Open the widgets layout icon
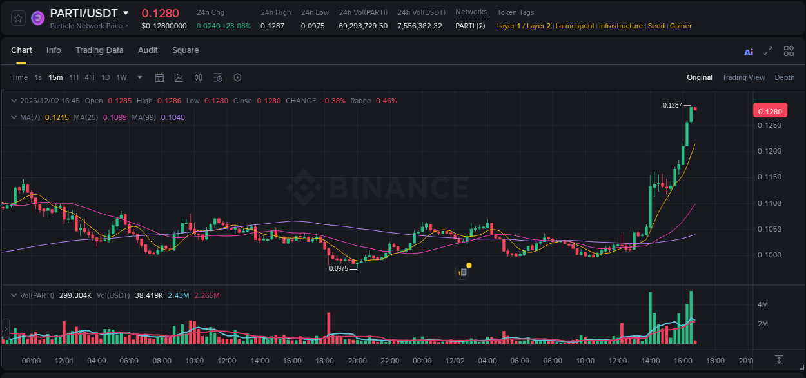This screenshot has width=806, height=378. click(x=789, y=50)
